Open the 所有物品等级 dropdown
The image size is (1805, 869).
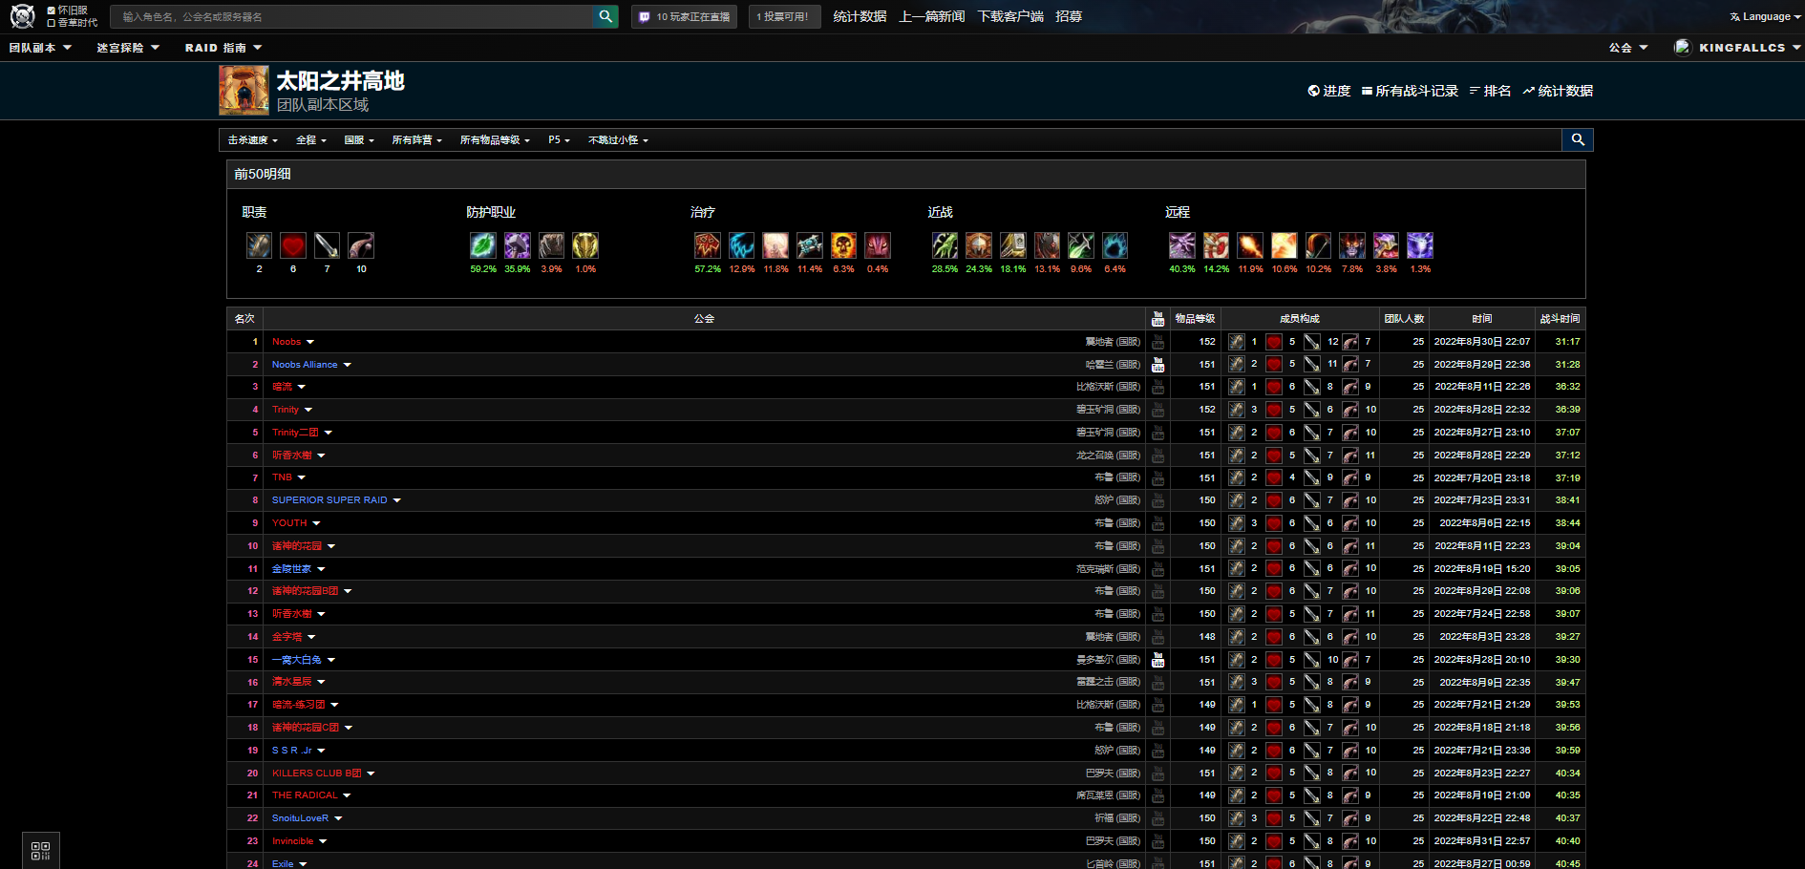tap(494, 140)
